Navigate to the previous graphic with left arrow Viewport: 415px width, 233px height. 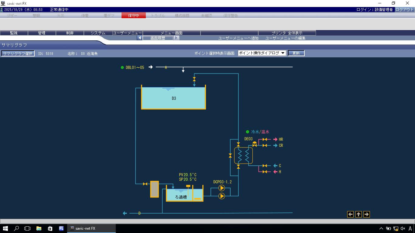tap(350, 214)
